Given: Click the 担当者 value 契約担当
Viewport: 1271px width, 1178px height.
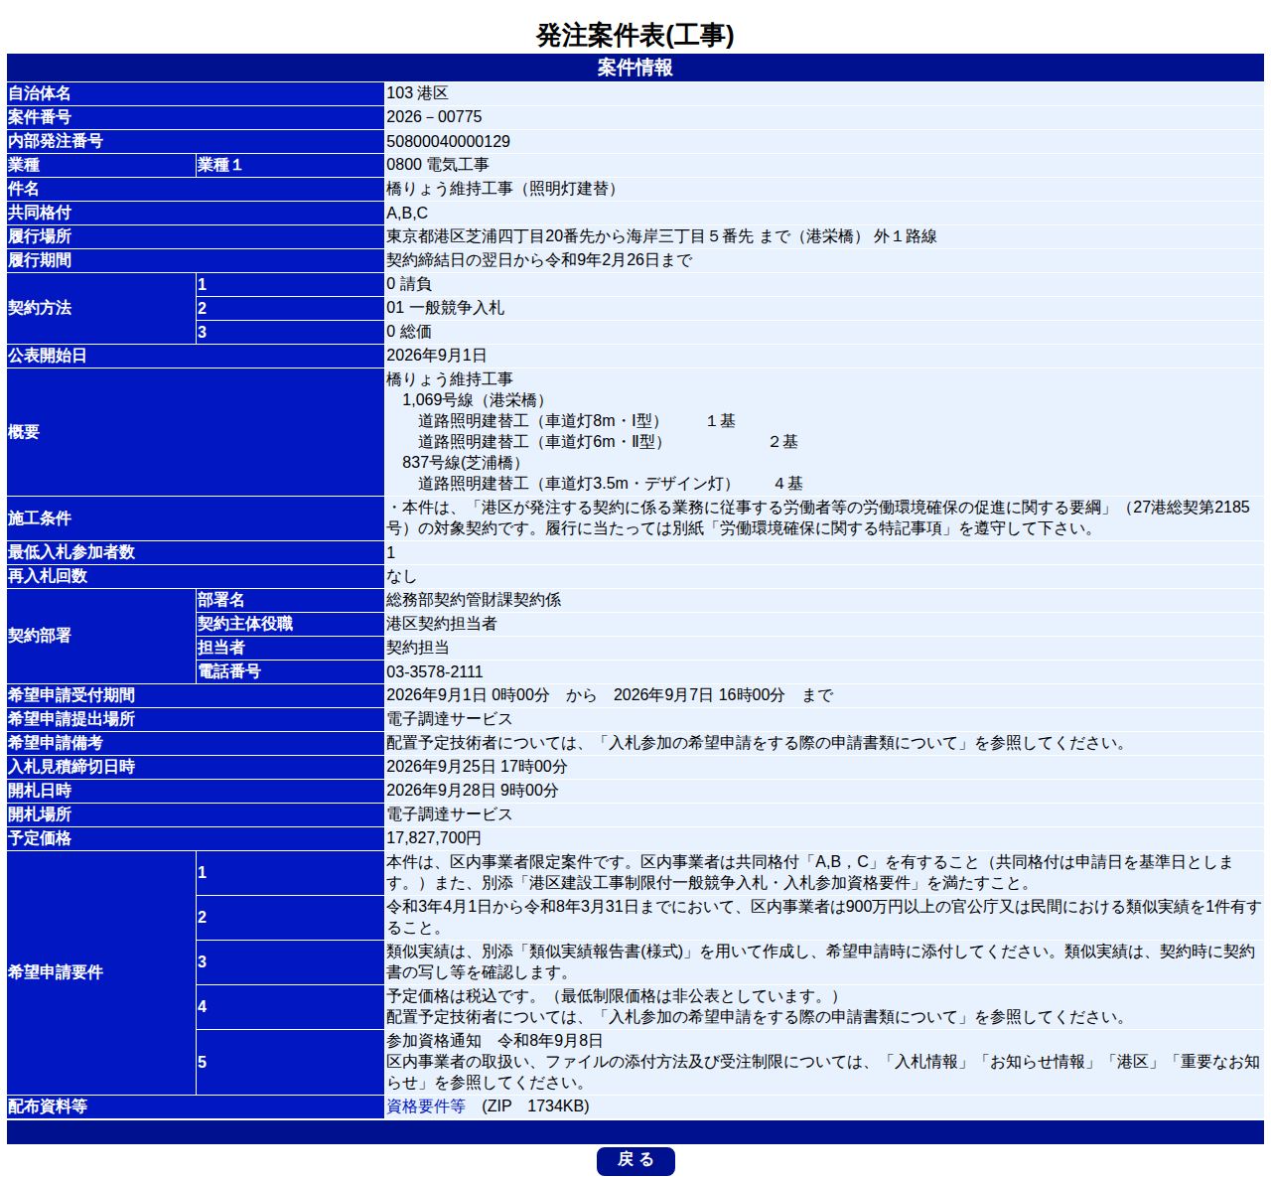Looking at the screenshot, I should (x=417, y=648).
